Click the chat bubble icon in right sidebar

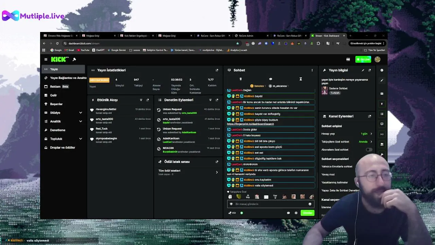pyautogui.click(x=382, y=124)
